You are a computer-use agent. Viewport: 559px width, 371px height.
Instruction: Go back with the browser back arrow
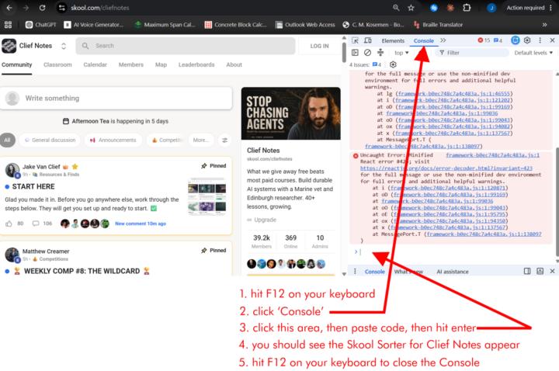pyautogui.click(x=9, y=8)
